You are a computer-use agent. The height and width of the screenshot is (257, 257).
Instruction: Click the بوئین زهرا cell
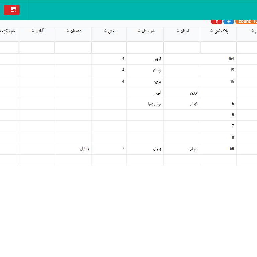click(155, 104)
